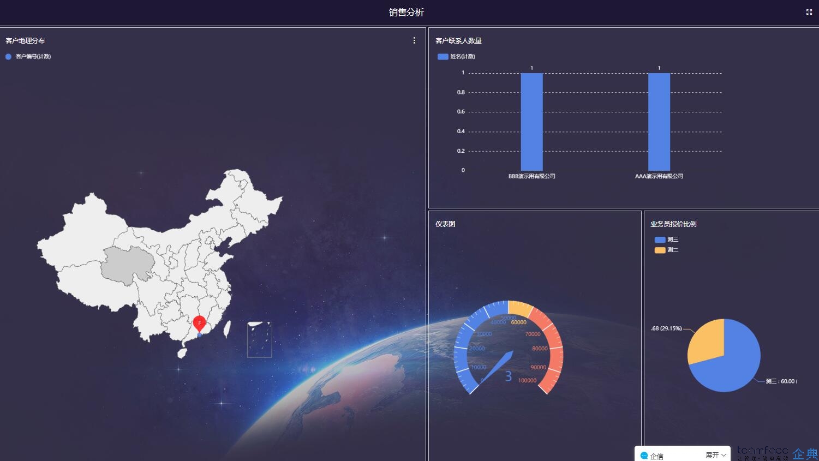
Task: Click the 测三 : 60.00 pie label
Action: coord(781,381)
